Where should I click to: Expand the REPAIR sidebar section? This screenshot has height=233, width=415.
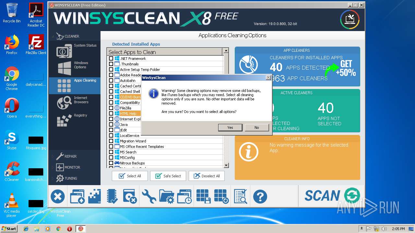click(53, 156)
